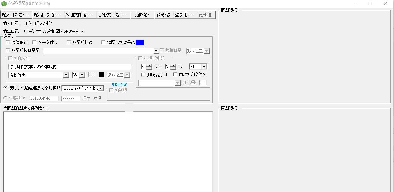This screenshot has width=394, height=192.
Task: Open 添加文件(A) to add files
Action: tap(80, 14)
